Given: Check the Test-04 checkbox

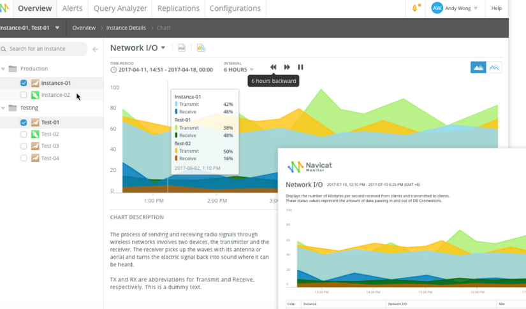Looking at the screenshot, I should click(x=24, y=158).
